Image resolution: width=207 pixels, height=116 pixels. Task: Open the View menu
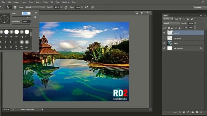(57, 2)
